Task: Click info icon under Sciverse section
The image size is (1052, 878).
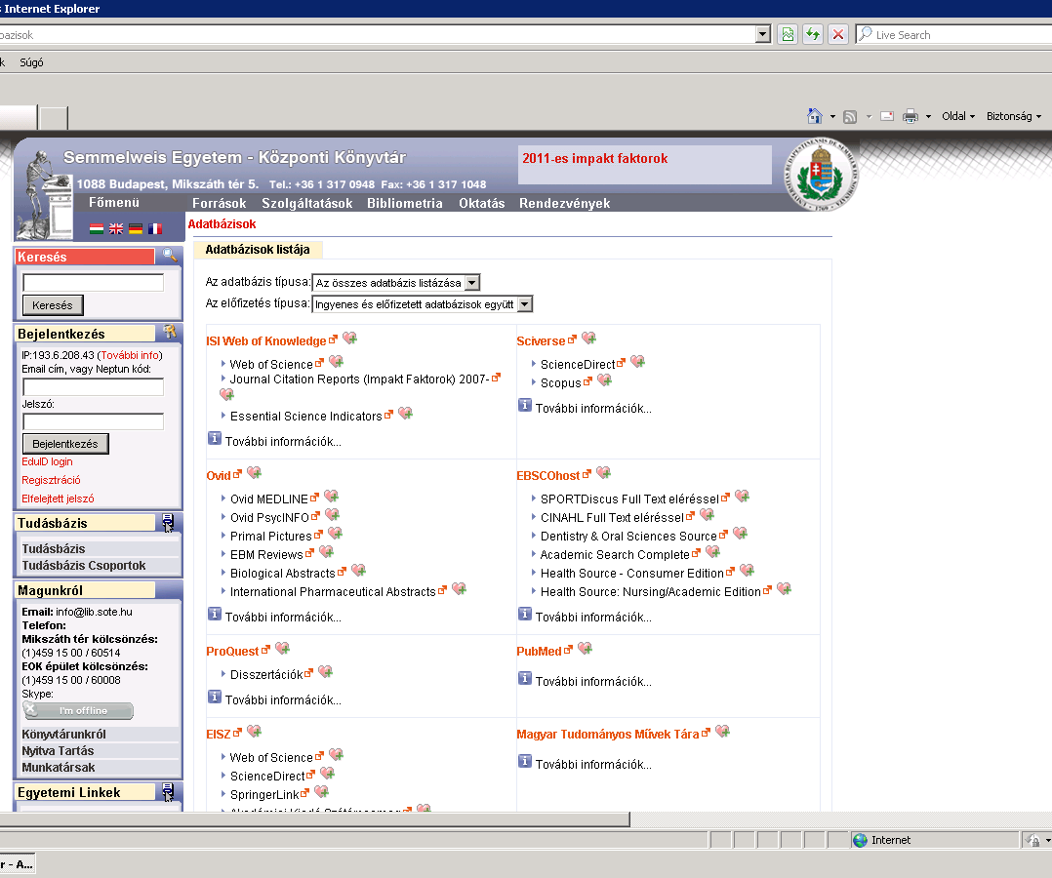Action: 525,406
